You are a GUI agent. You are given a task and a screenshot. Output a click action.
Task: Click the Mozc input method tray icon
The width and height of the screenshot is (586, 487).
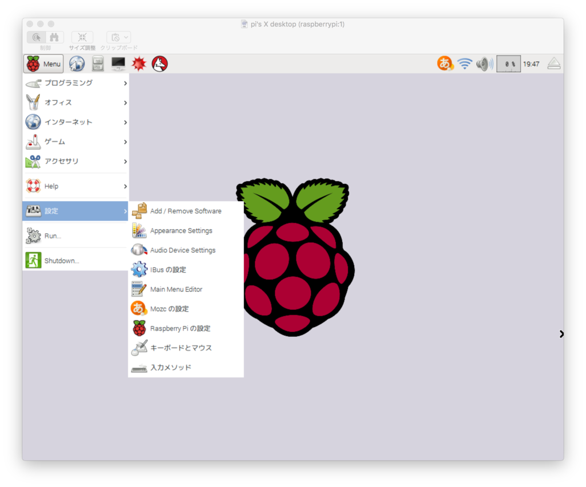tap(445, 63)
